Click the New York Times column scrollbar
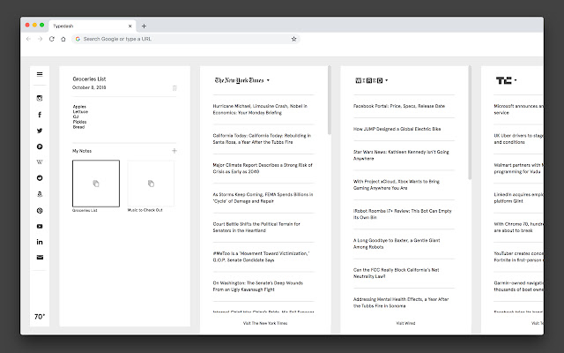This screenshot has width=564, height=353. click(x=329, y=100)
